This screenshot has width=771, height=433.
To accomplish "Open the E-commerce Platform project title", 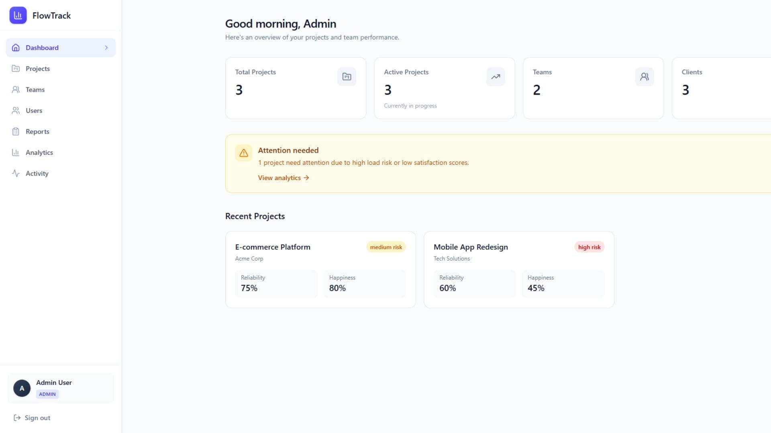I will click(273, 247).
